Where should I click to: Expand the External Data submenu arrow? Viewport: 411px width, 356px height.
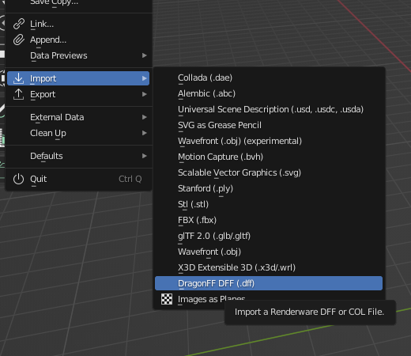tap(144, 117)
